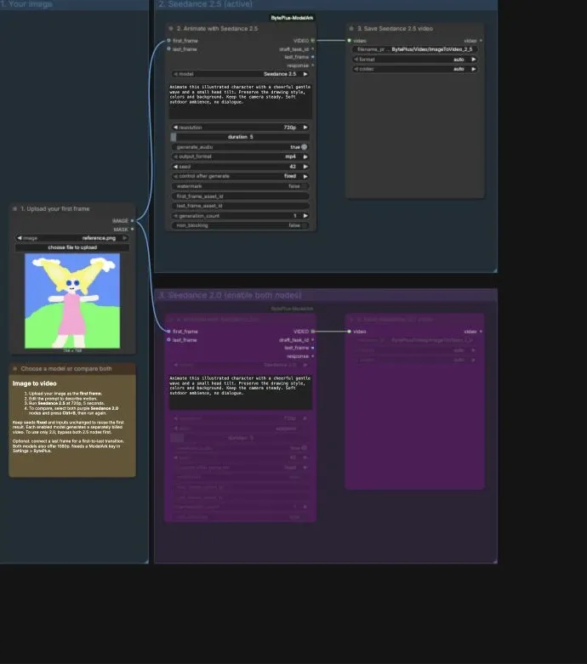Open model dropdown showing Seedance 2.5
The width and height of the screenshot is (587, 664).
(x=240, y=74)
